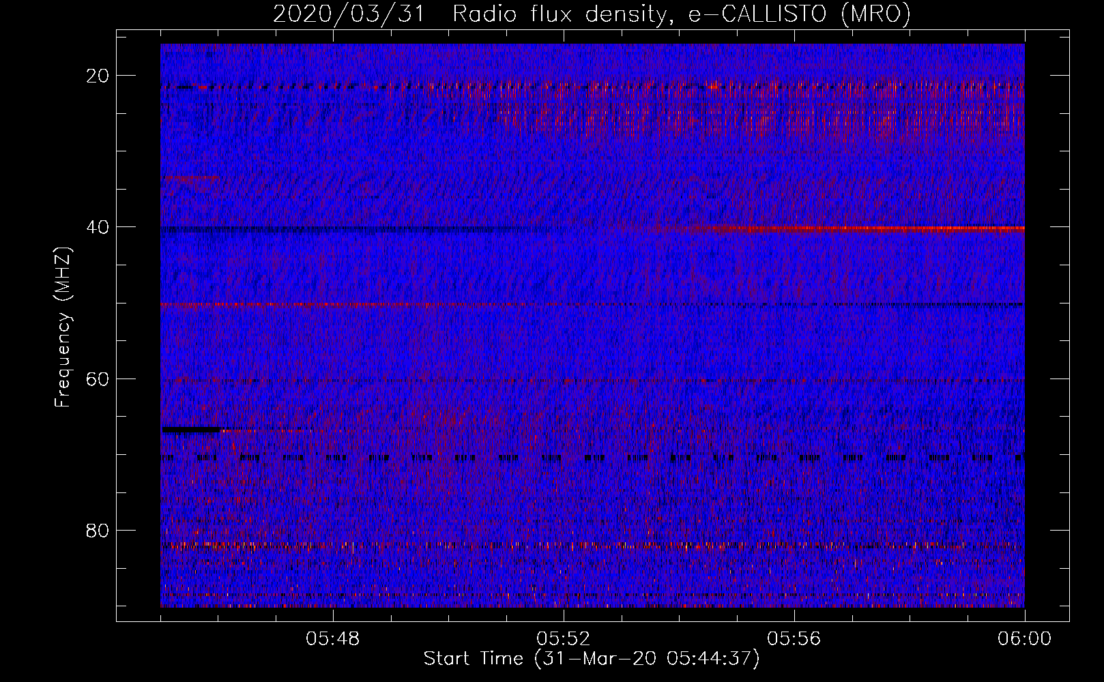The image size is (1104, 682).
Task: Click the 'Frequency (MHZ)' axis label
Action: point(63,327)
